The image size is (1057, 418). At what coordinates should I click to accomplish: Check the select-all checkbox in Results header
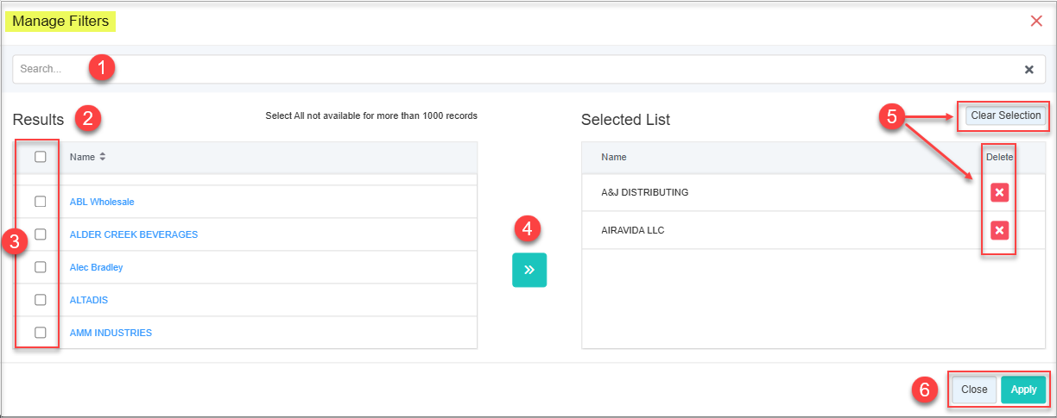tap(40, 157)
